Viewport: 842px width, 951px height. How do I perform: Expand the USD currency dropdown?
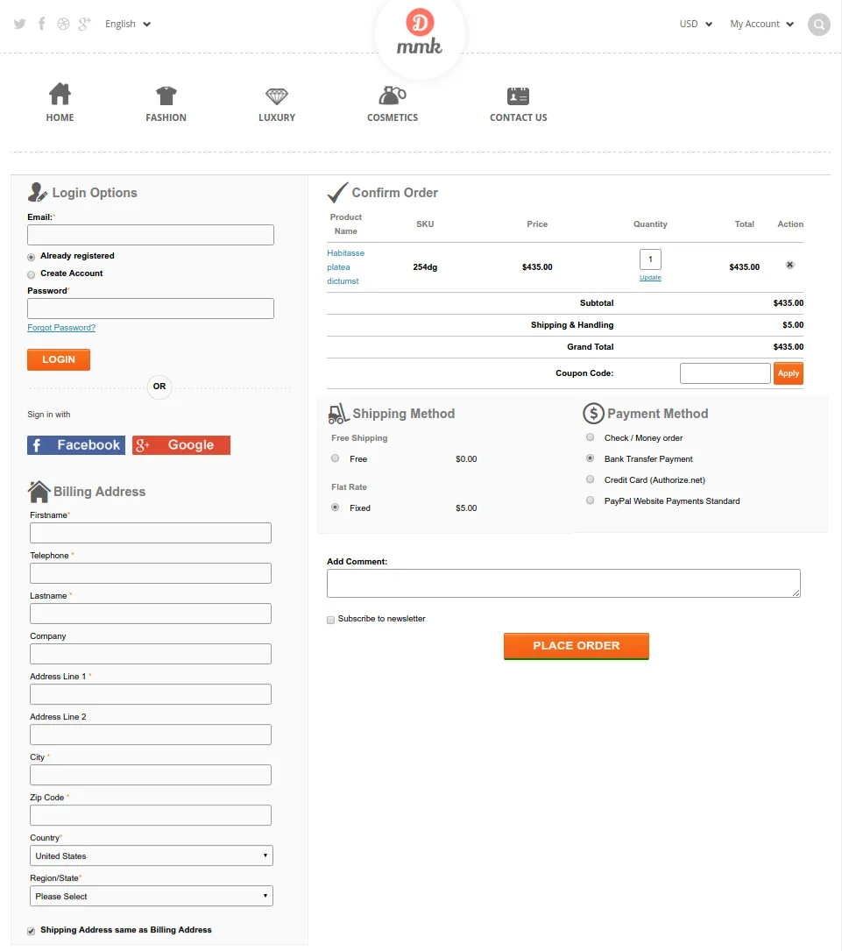pos(696,25)
